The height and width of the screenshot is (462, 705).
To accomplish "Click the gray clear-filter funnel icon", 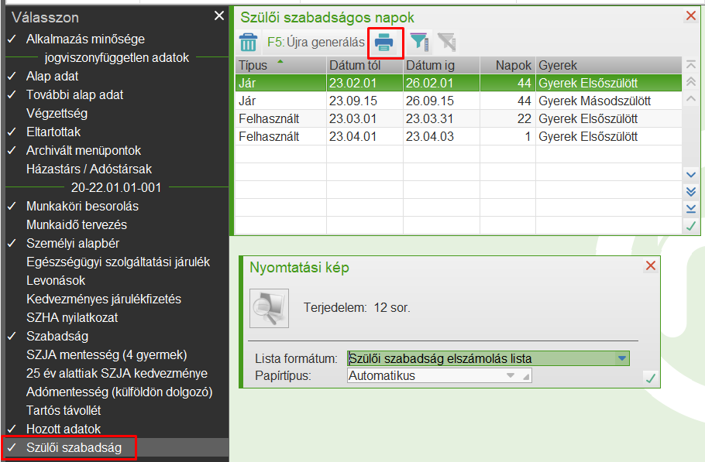I will pos(447,43).
